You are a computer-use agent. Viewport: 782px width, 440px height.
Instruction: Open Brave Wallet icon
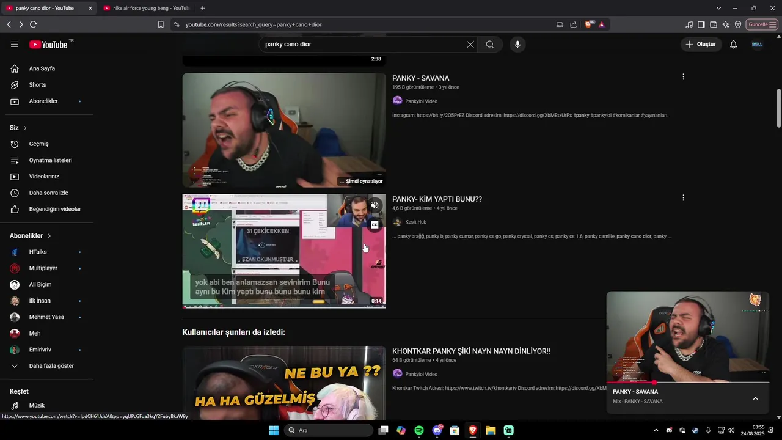pos(714,24)
